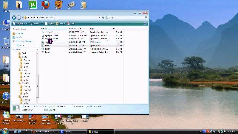Switch to the Debug Explorer taskbar button
238x134 pixels.
[x=100, y=131]
